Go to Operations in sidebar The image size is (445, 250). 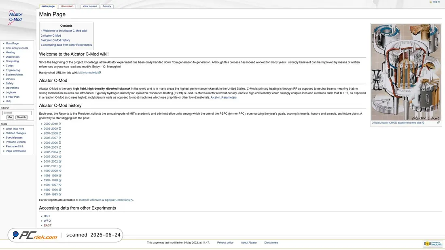point(12,88)
